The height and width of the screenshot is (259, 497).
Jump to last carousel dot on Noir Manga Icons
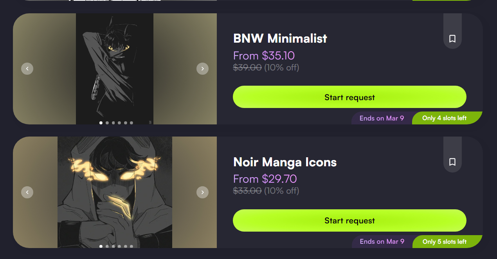point(131,246)
